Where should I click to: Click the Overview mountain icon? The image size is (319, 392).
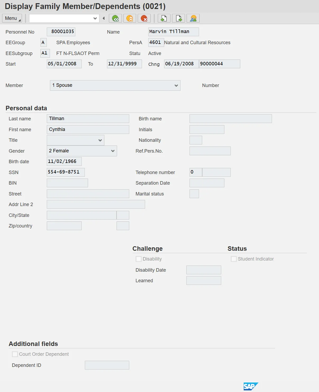point(193,18)
